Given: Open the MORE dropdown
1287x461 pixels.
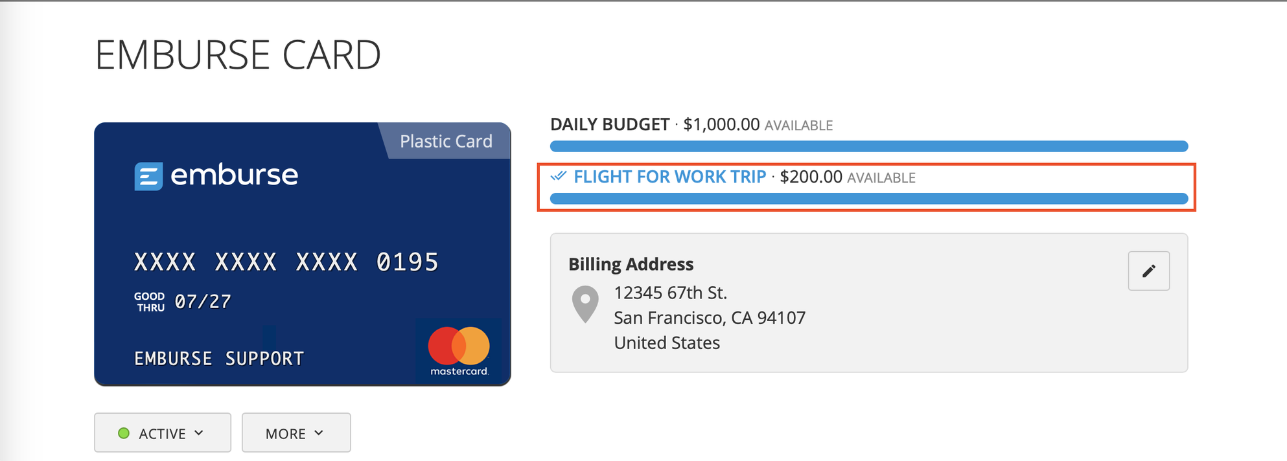Looking at the screenshot, I should [x=296, y=433].
